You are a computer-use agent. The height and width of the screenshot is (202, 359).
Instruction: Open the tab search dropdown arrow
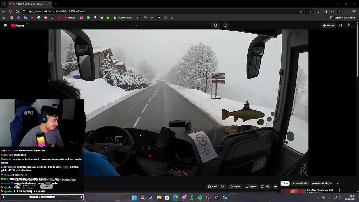[x=4, y=4]
